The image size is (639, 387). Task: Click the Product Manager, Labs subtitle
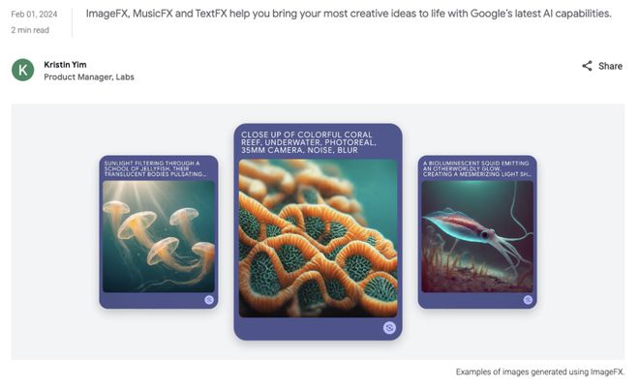89,77
